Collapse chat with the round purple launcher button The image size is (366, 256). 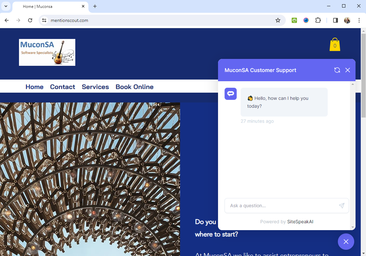346,242
